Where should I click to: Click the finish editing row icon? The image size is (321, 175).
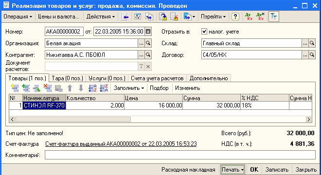click(x=59, y=88)
